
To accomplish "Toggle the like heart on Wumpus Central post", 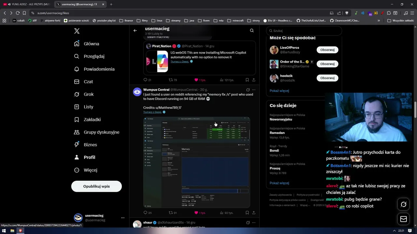I will (196, 213).
